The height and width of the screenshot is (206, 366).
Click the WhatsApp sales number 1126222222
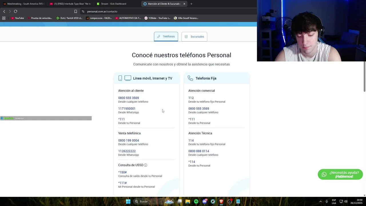pos(127,151)
